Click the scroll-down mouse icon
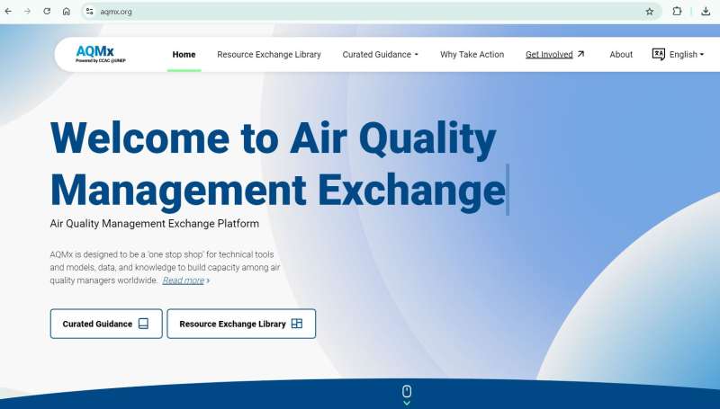This screenshot has width=720, height=409. click(407, 392)
